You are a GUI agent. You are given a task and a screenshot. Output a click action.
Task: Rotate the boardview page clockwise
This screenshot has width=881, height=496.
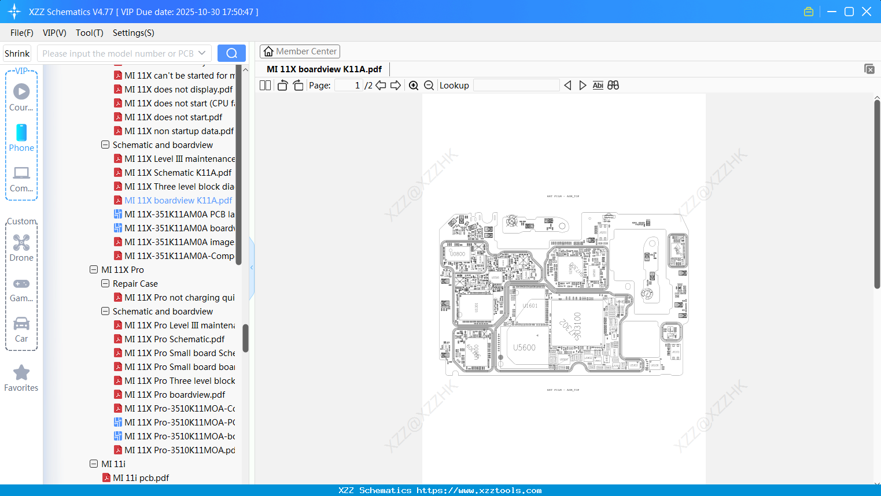298,85
